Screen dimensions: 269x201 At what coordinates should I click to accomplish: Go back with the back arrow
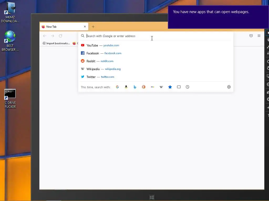pos(45,36)
